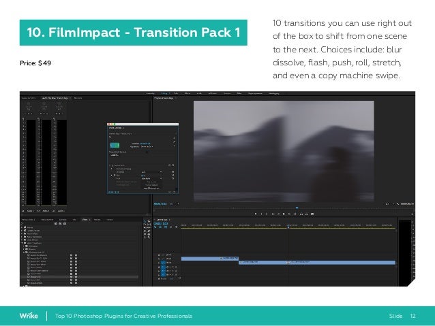The width and height of the screenshot is (435, 326).
Task: Toggle eye visibility on the topmost video track
Action: coord(170,255)
